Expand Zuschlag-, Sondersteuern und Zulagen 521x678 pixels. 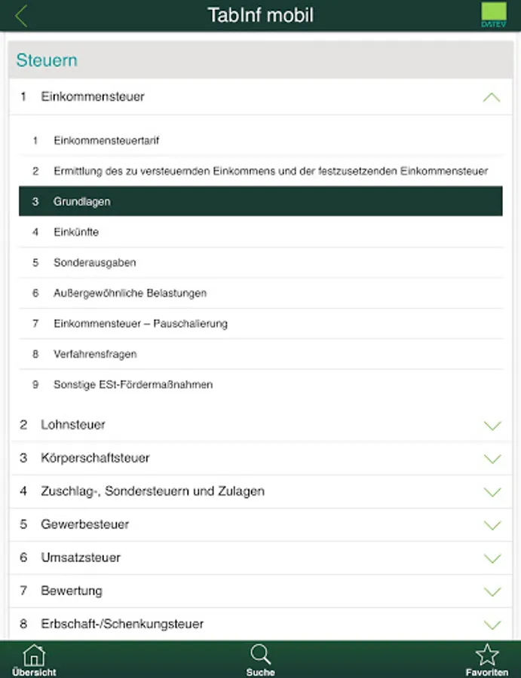(x=492, y=491)
